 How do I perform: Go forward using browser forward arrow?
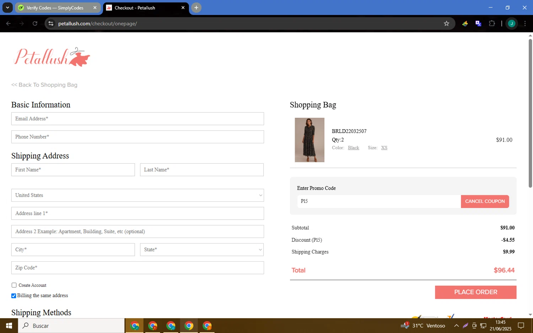click(x=21, y=23)
